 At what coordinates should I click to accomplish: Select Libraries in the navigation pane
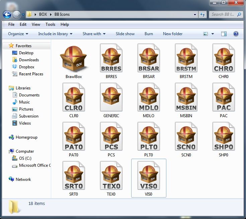click(23, 88)
